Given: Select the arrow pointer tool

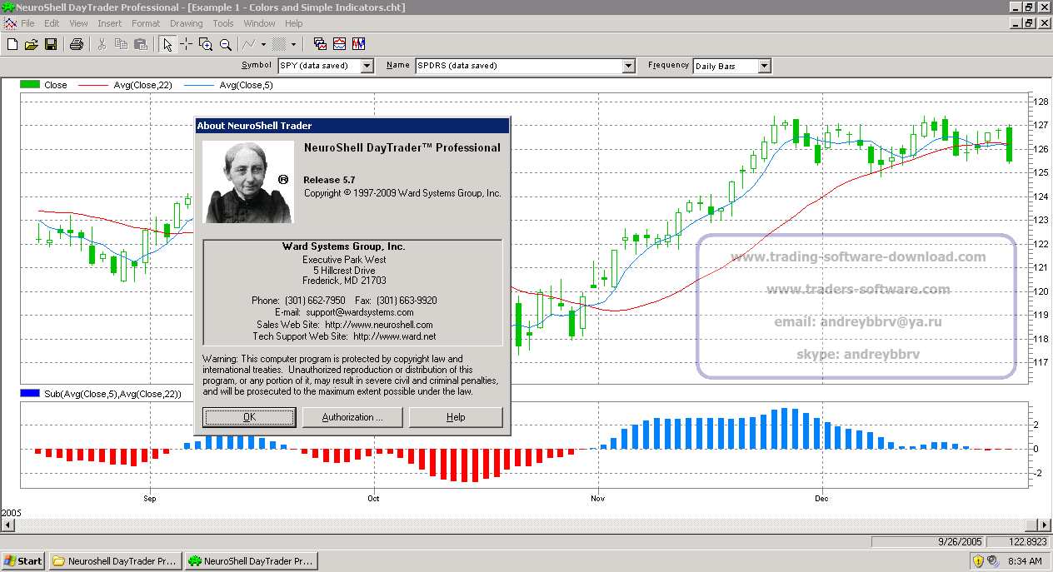Looking at the screenshot, I should click(167, 44).
